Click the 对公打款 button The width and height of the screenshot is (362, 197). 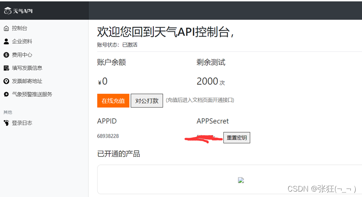pyautogui.click(x=147, y=101)
